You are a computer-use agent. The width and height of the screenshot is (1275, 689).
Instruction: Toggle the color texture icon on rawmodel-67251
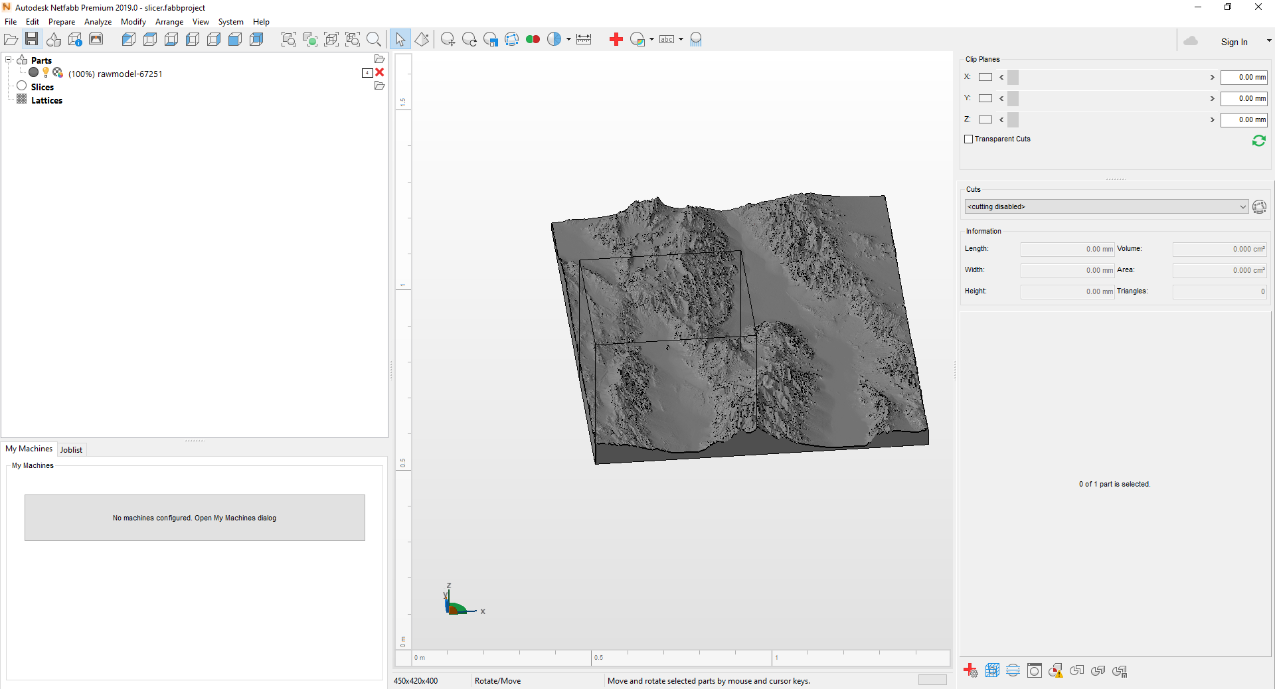(x=58, y=72)
